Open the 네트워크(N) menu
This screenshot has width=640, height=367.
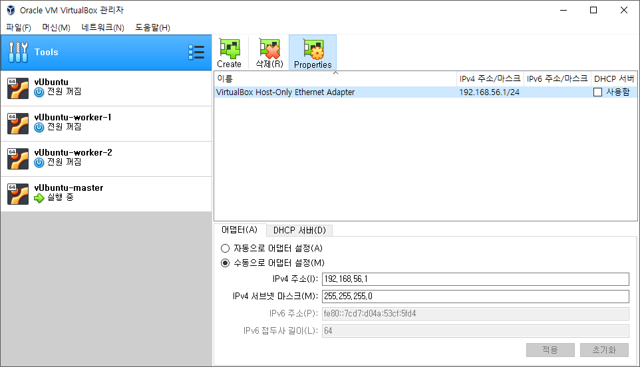coord(103,28)
